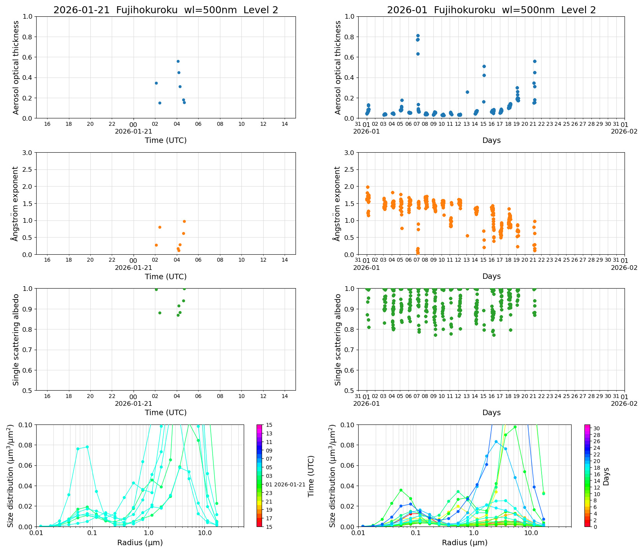Click Radius (µm) label under monthly size distribution
Screen dimensions: 644x553
465,542
